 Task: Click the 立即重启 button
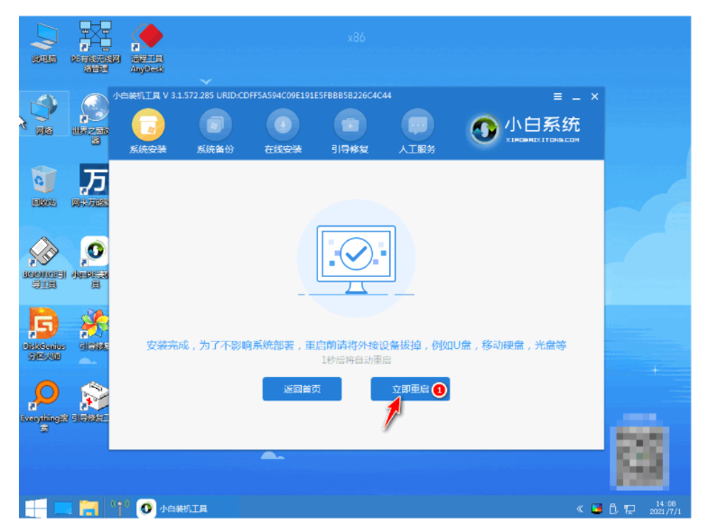410,389
